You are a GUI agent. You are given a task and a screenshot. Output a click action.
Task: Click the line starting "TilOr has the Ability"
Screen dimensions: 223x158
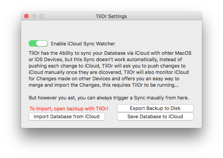[x=110, y=53]
